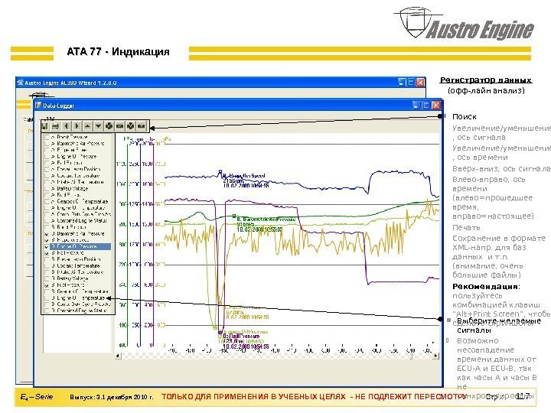The height and width of the screenshot is (413, 551).
Task: Enable A: Engine Oil Temperature checkbox
Action: click(47, 208)
